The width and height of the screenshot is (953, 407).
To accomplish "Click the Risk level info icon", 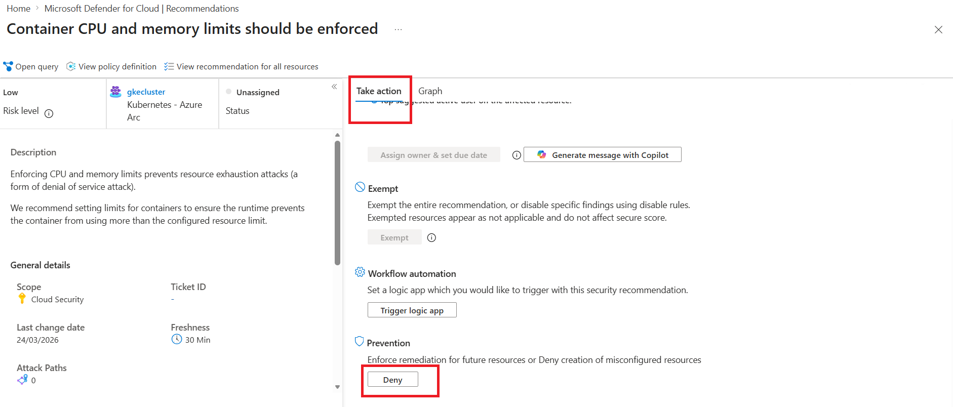I will pyautogui.click(x=49, y=113).
